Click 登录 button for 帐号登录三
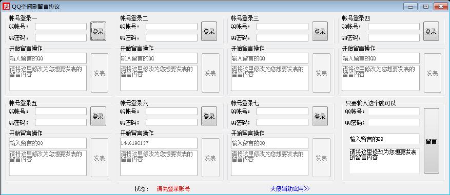 pyautogui.click(x=320, y=31)
